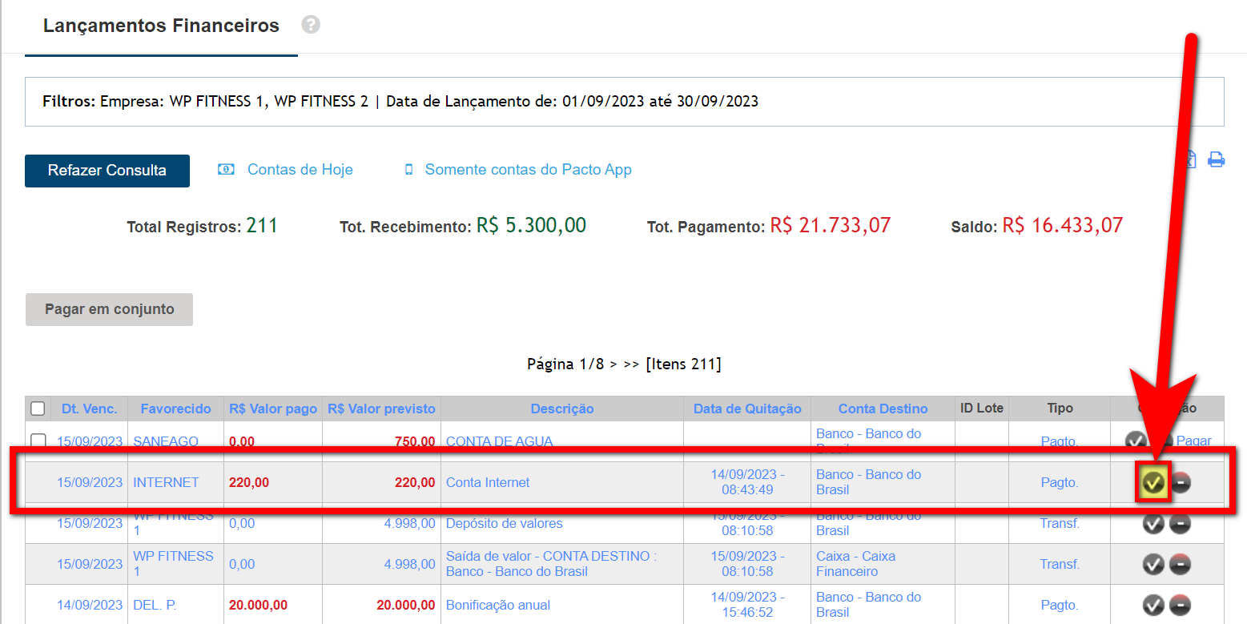Click the Refazer Consulta button
This screenshot has width=1247, height=624.
(107, 171)
